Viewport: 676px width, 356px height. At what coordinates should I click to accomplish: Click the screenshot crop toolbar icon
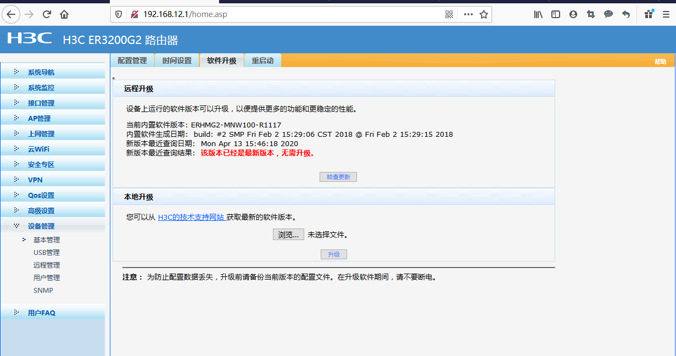[x=591, y=14]
